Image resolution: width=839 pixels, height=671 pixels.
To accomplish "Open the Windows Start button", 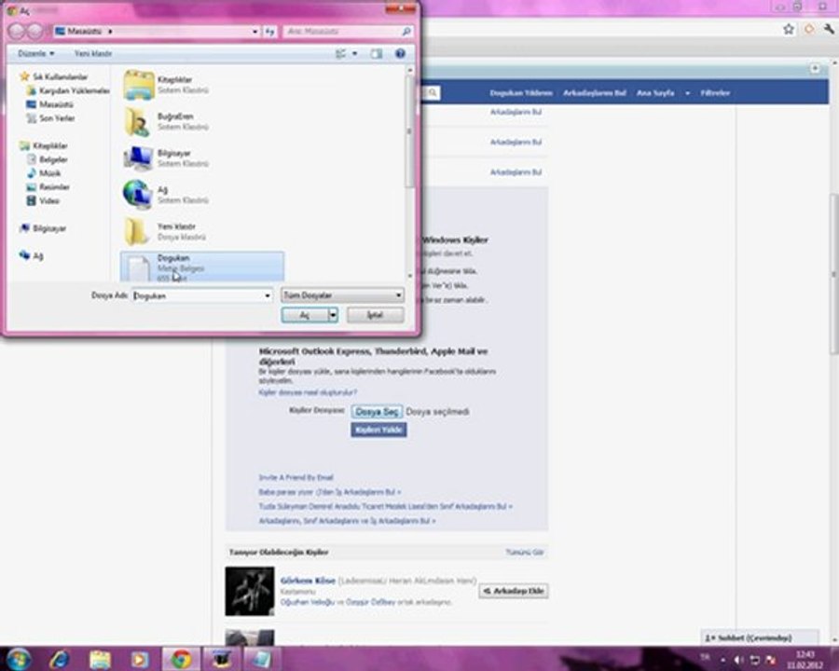I will pos(19,659).
